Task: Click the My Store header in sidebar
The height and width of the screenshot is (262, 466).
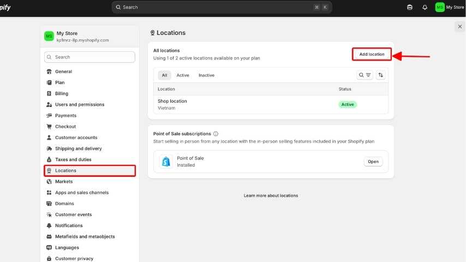Action: coord(89,36)
